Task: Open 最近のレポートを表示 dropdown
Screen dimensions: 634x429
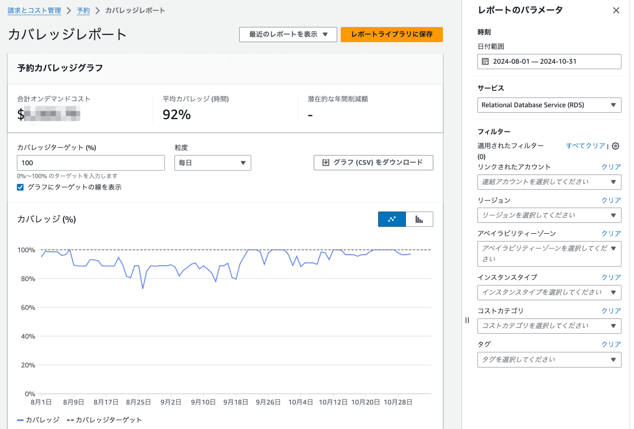Action: pos(288,34)
